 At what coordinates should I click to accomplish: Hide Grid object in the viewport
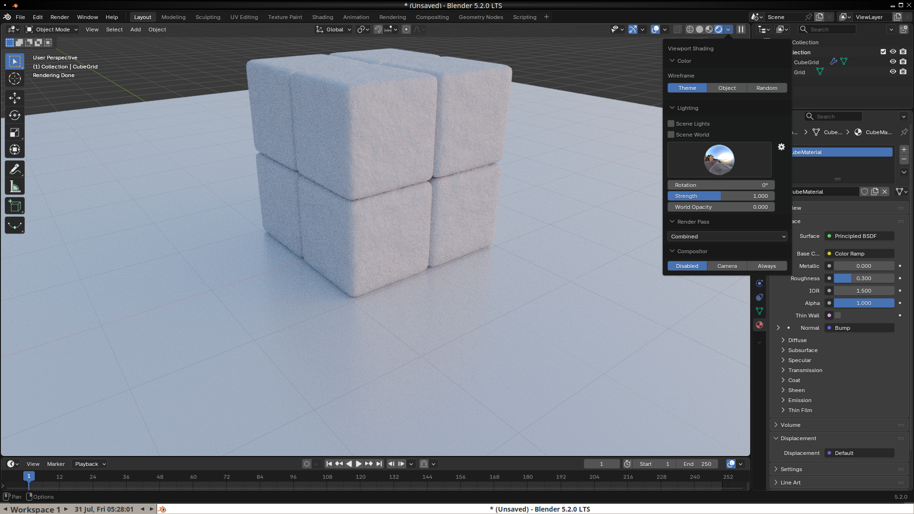(x=893, y=72)
